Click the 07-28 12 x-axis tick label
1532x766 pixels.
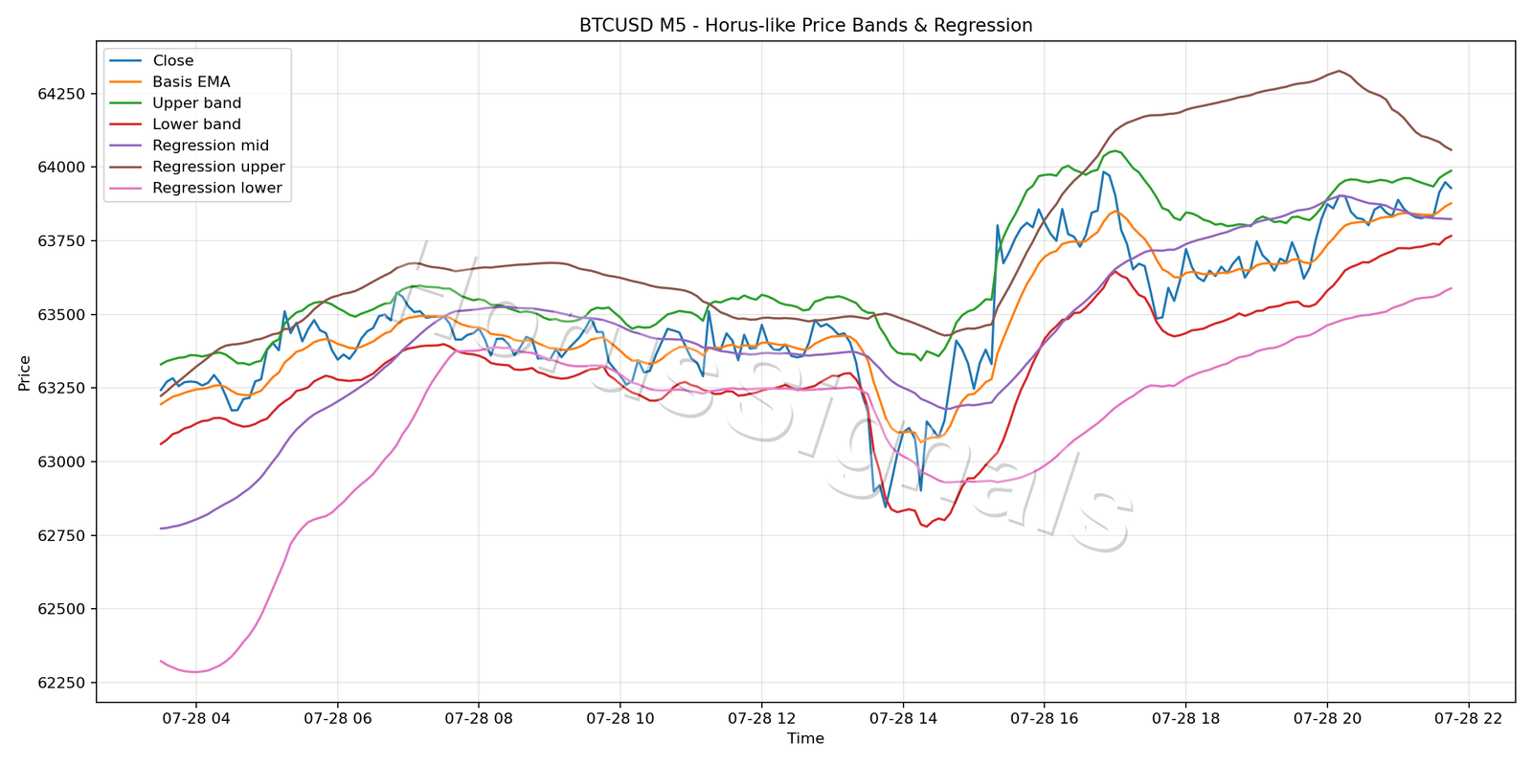[761, 717]
